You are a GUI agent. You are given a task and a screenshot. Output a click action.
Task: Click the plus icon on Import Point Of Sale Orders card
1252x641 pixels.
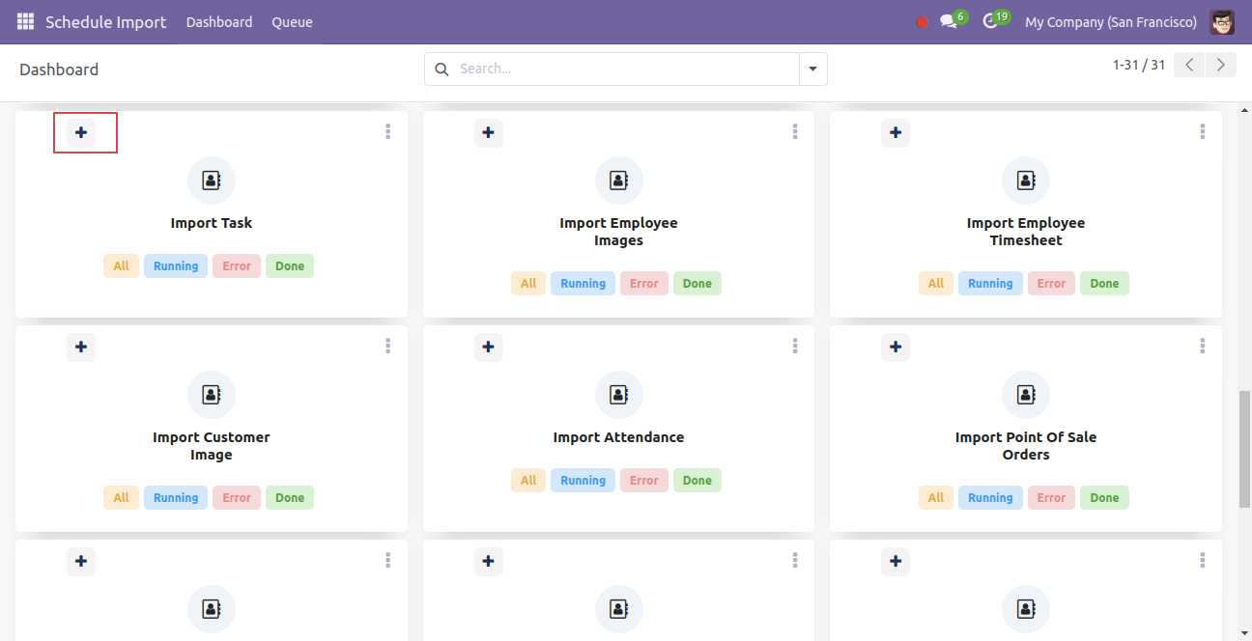coord(896,347)
